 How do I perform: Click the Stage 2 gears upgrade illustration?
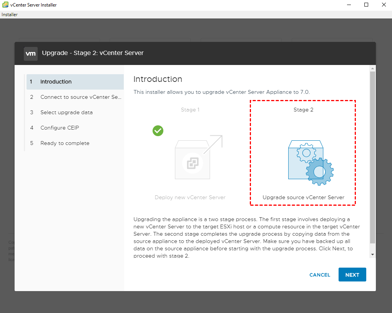coord(311,163)
